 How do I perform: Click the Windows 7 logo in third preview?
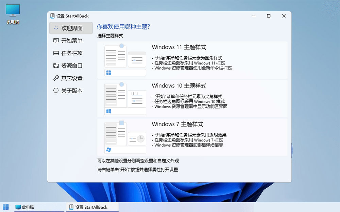click(109, 149)
